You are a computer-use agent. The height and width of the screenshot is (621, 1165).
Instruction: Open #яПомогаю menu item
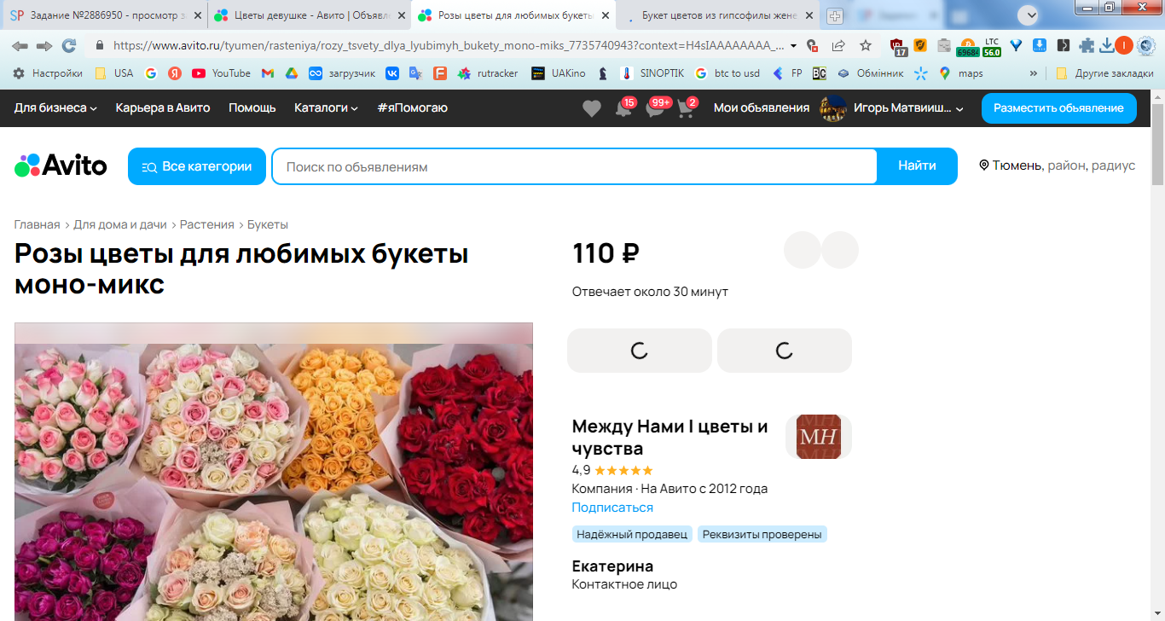412,107
